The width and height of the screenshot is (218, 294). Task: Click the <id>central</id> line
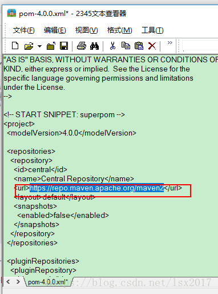click(x=41, y=169)
